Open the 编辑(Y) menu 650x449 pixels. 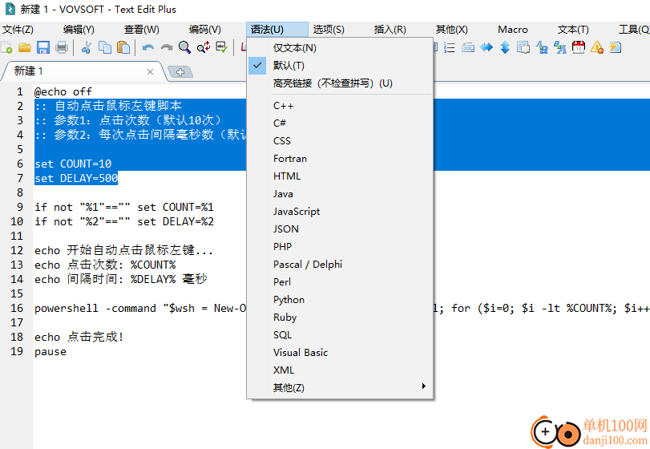(x=79, y=30)
